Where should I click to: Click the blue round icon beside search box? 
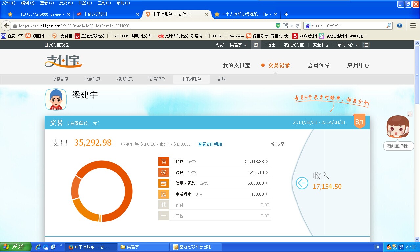[400, 26]
